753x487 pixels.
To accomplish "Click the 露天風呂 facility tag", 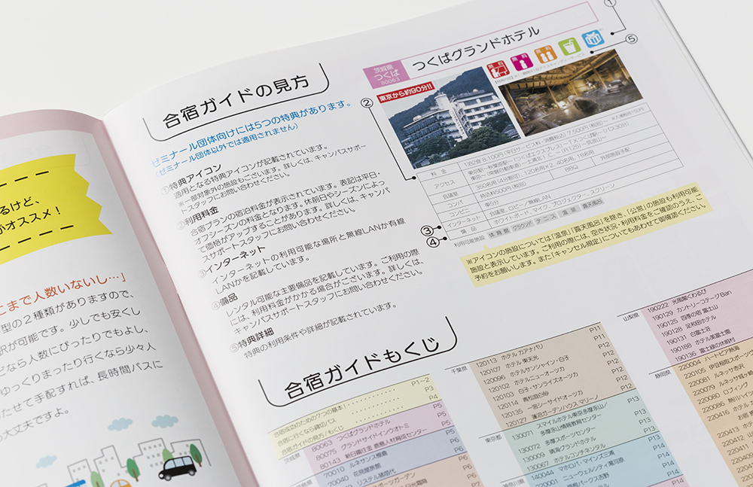I will pyautogui.click(x=592, y=202).
